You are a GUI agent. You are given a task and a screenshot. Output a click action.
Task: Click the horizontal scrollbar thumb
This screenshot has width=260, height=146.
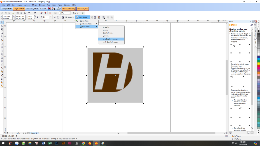coord(171,133)
